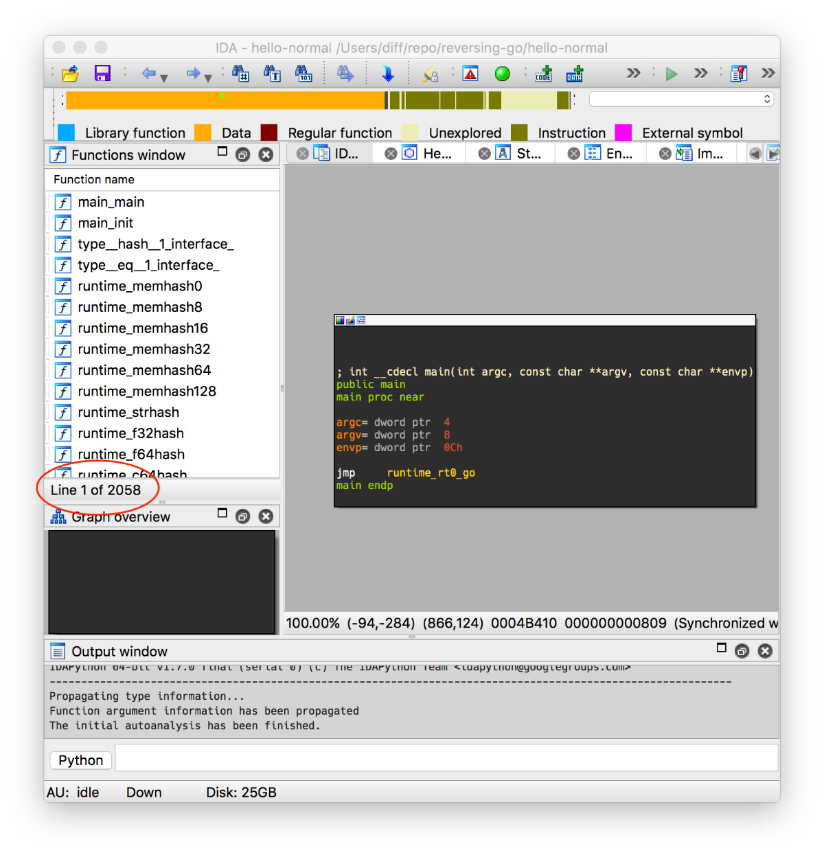Close the Functions window panel
824x855 pixels.
(x=266, y=155)
